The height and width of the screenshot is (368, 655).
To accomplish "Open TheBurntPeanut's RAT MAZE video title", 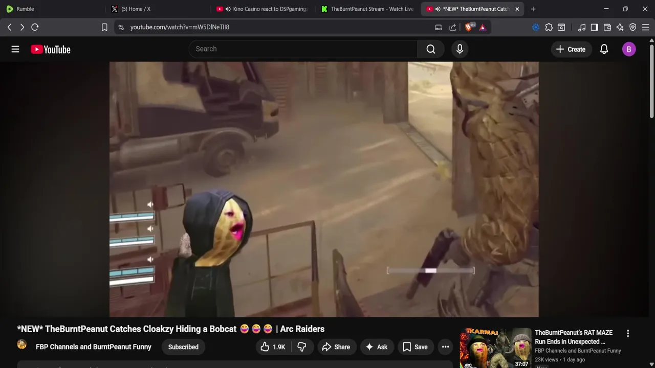I will point(574,337).
